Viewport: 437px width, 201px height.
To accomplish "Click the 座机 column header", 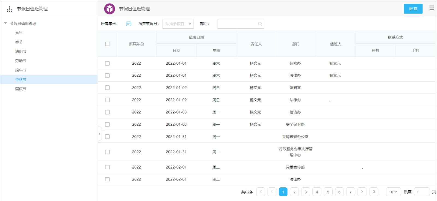I will coord(376,50).
